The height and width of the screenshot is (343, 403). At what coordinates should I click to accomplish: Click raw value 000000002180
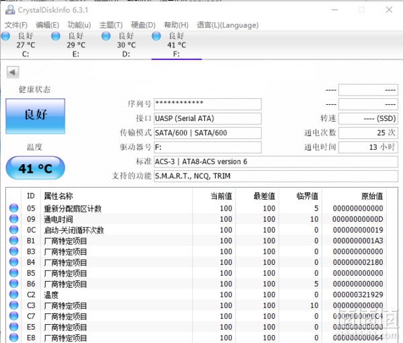point(358,262)
